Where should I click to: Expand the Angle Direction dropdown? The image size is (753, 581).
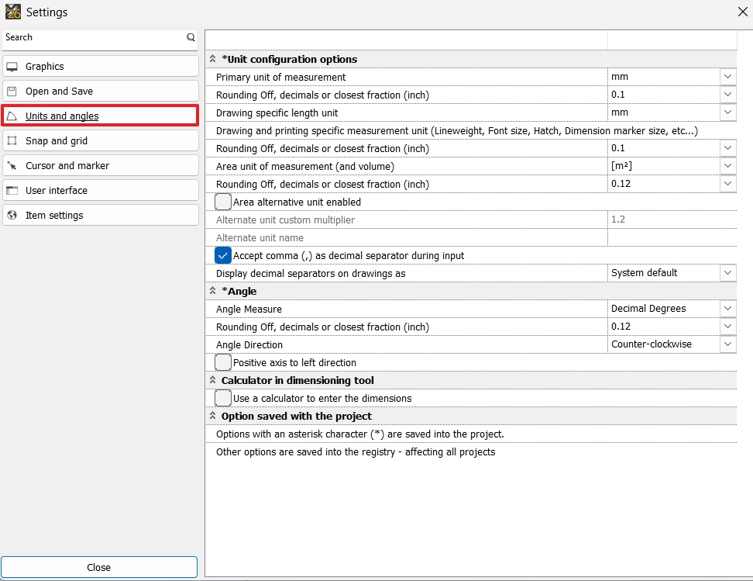pos(727,344)
